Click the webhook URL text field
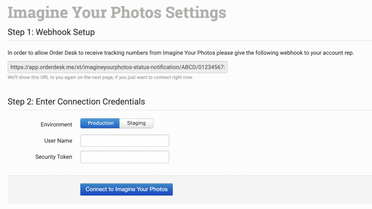Viewport: 372px width, 209px height. pyautogui.click(x=117, y=67)
